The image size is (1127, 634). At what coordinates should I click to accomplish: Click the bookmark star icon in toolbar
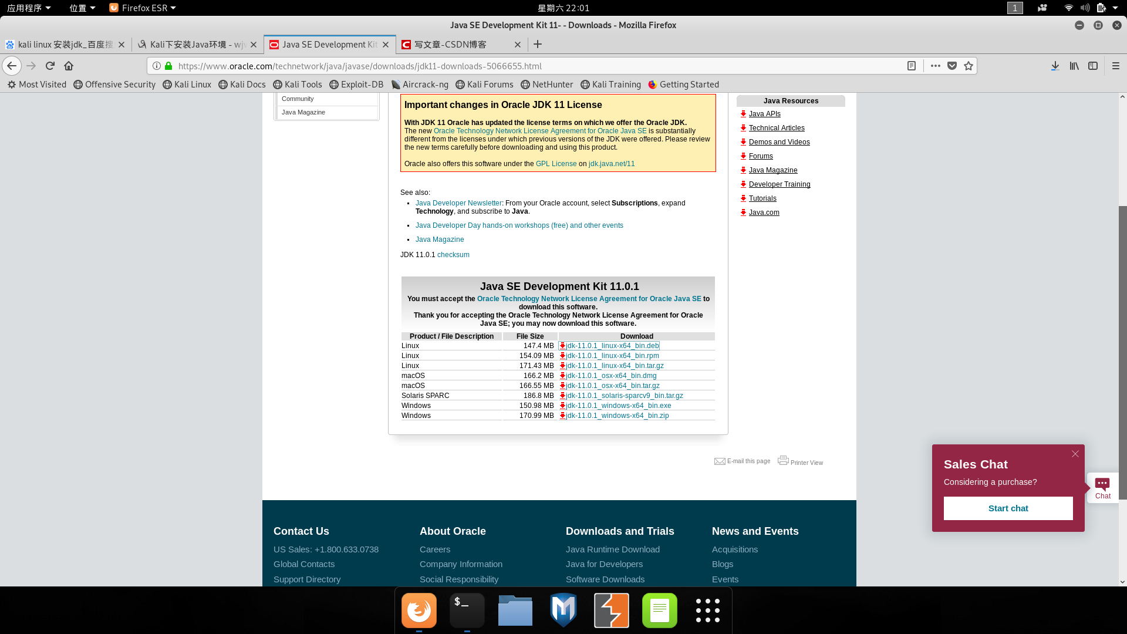point(969,66)
